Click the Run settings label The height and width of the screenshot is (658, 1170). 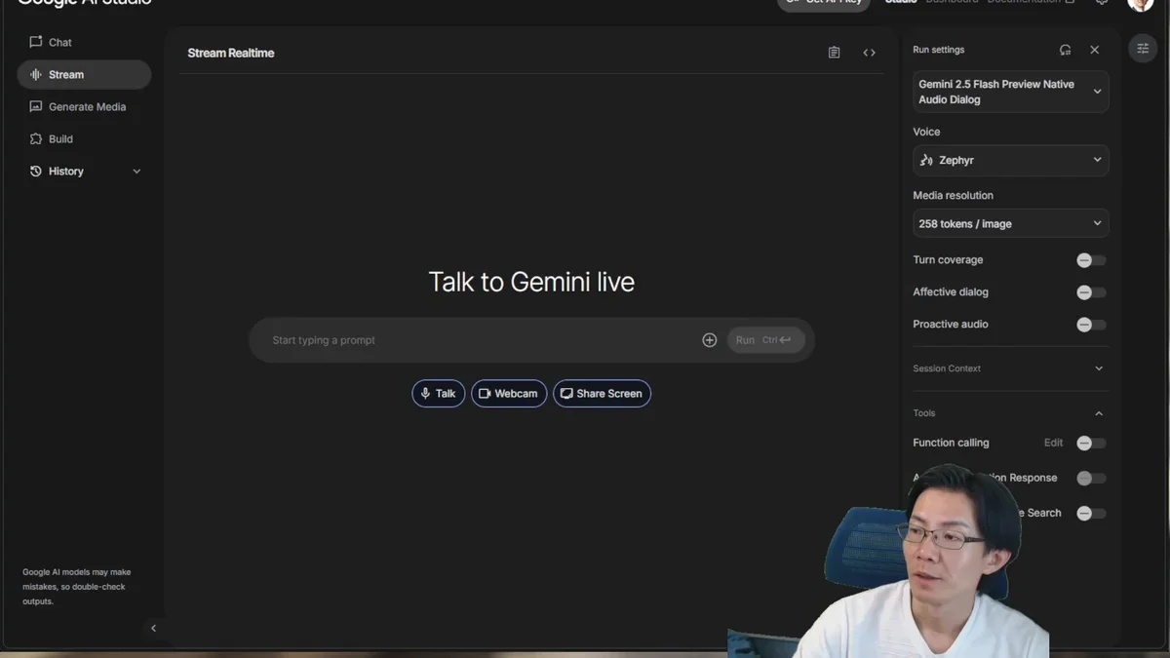938,50
